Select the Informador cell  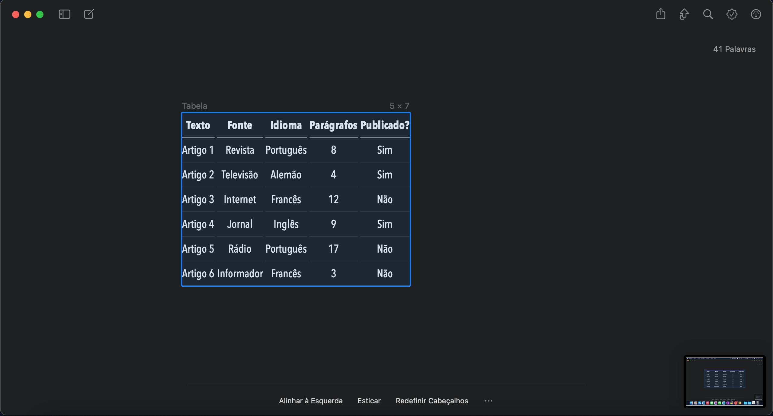pyautogui.click(x=240, y=273)
